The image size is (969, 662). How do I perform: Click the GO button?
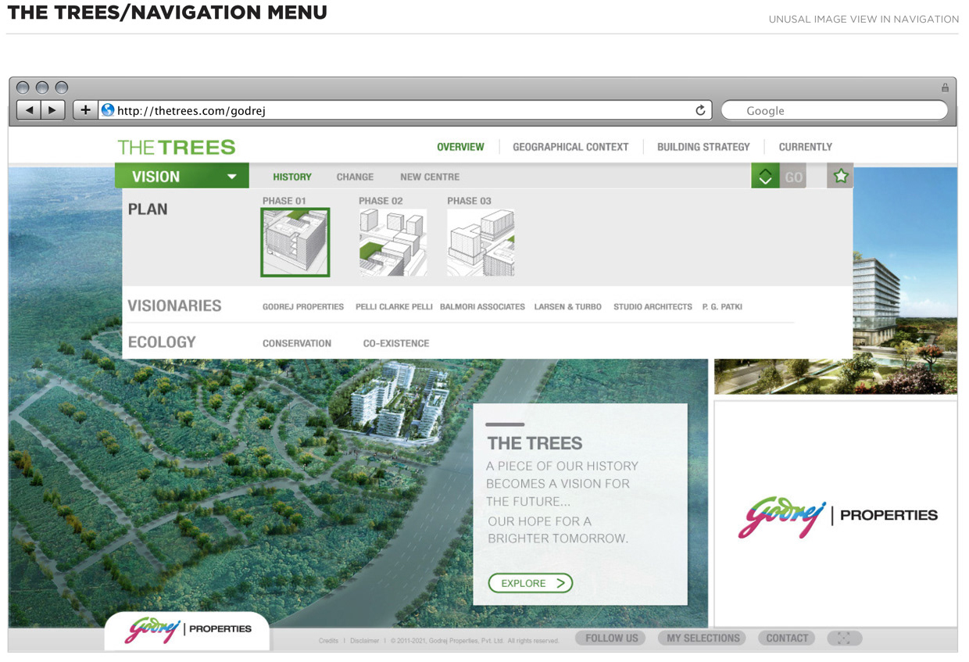coord(793,177)
